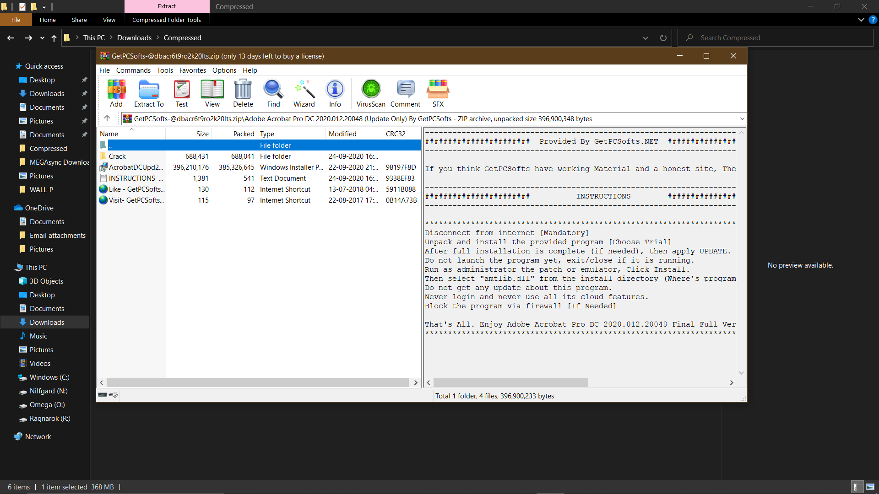This screenshot has height=494, width=879.
Task: Expand breadcrumb chevron after This PC
Action: point(111,38)
